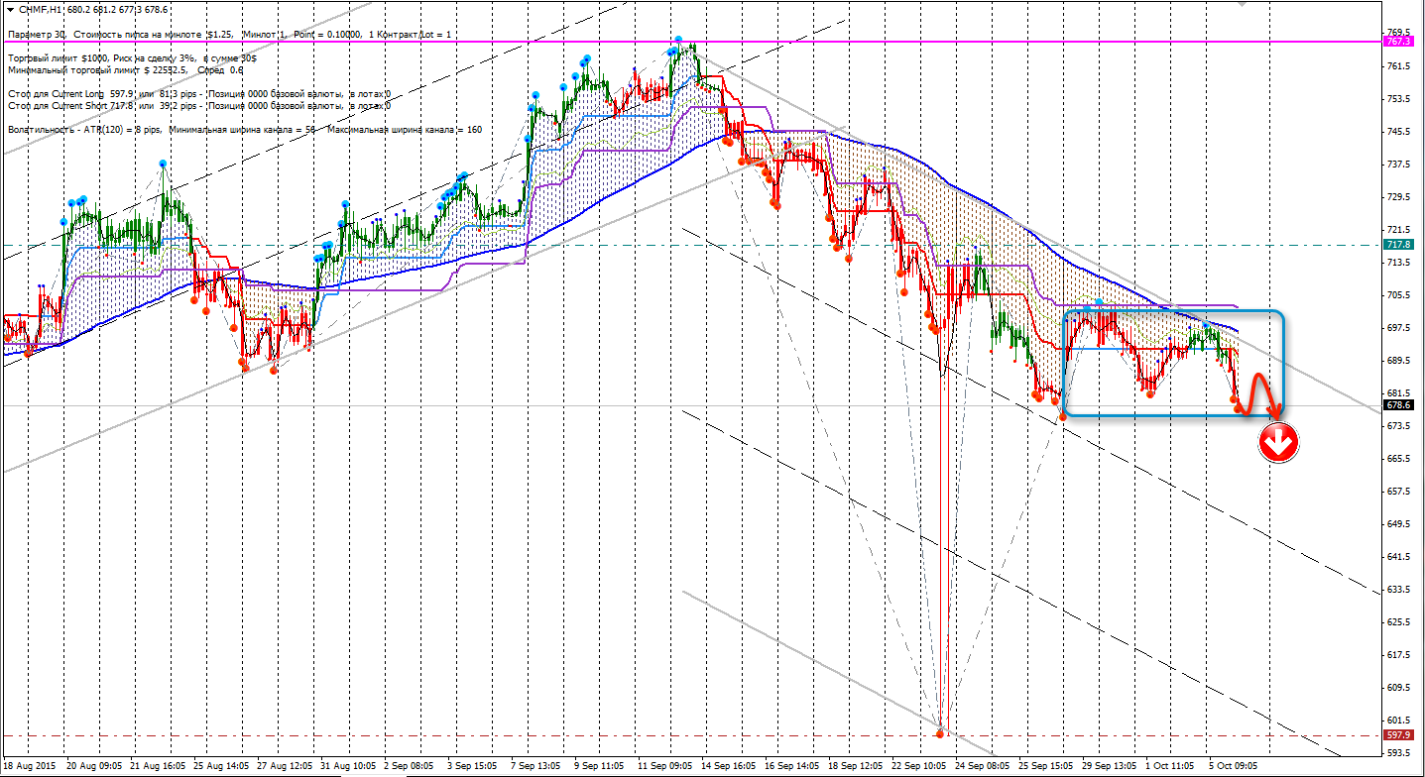Screen dimensions: 1425x777
Task: Click the 649.5 price scale label
Action: 1398,524
